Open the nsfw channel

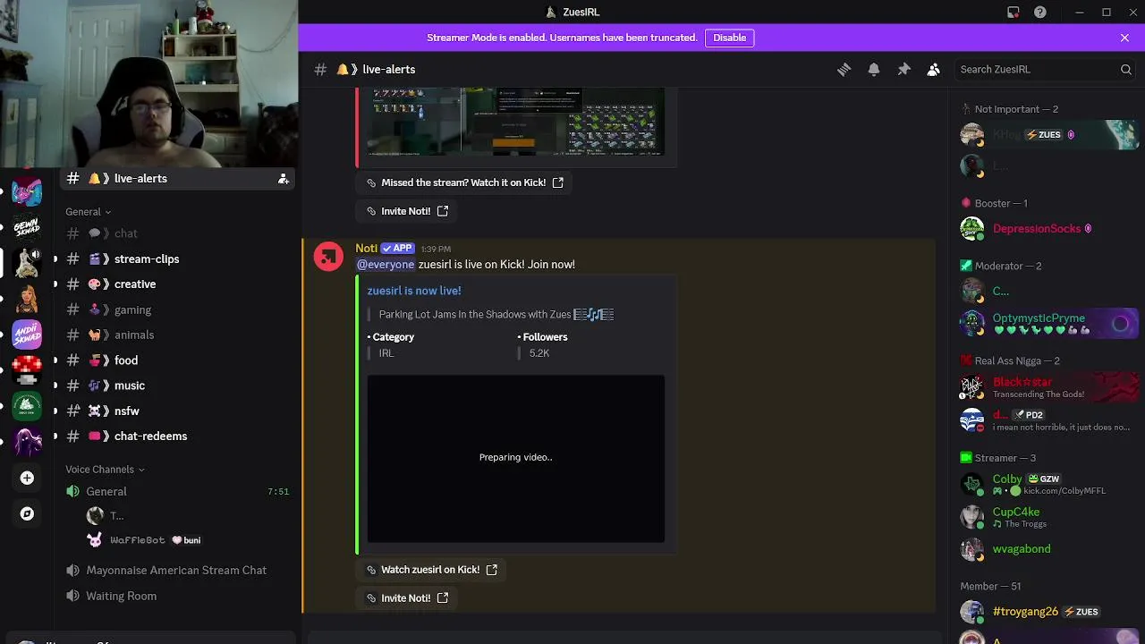179,411
